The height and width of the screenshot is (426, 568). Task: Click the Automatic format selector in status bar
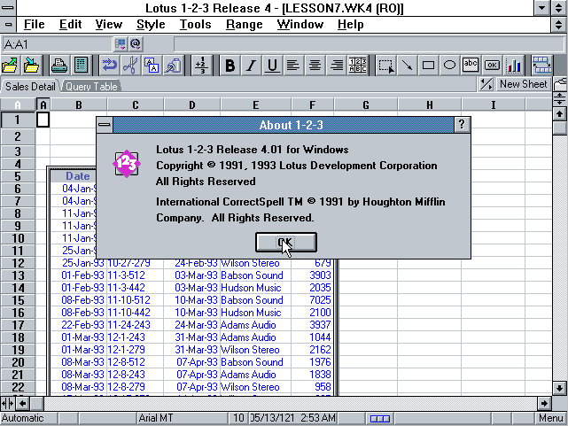point(28,418)
